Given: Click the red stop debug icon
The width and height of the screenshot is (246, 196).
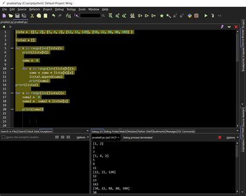Looking at the screenshot, I should pos(196,16).
